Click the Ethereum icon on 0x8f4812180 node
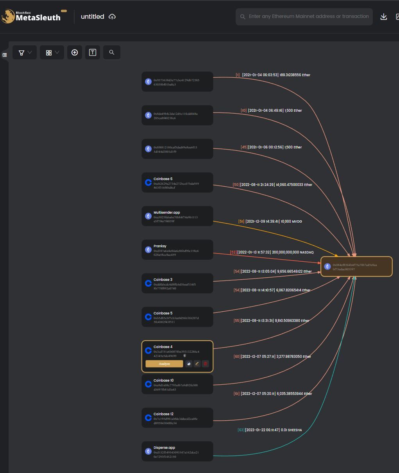This screenshot has width=399, height=473. pos(148,149)
